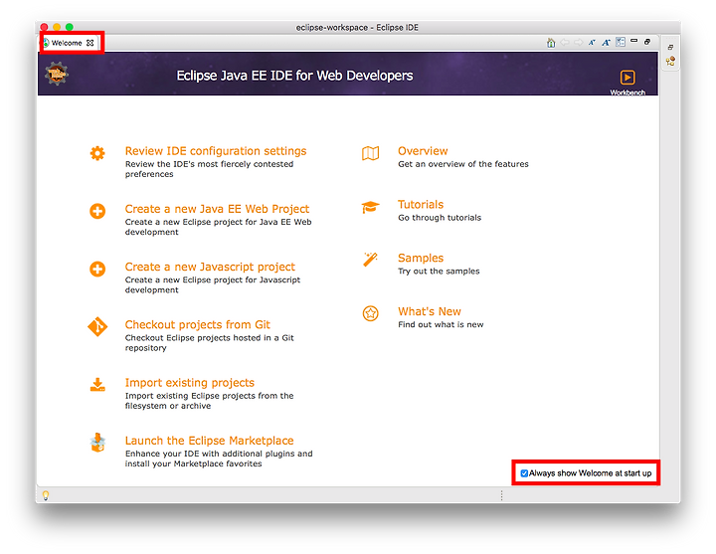Click the lightbulb tip icon in status bar
This screenshot has width=716, height=554.
point(46,495)
